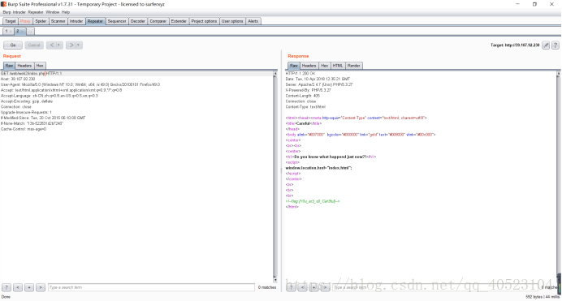
Task: Show request Hex view
Action: pyautogui.click(x=40, y=66)
